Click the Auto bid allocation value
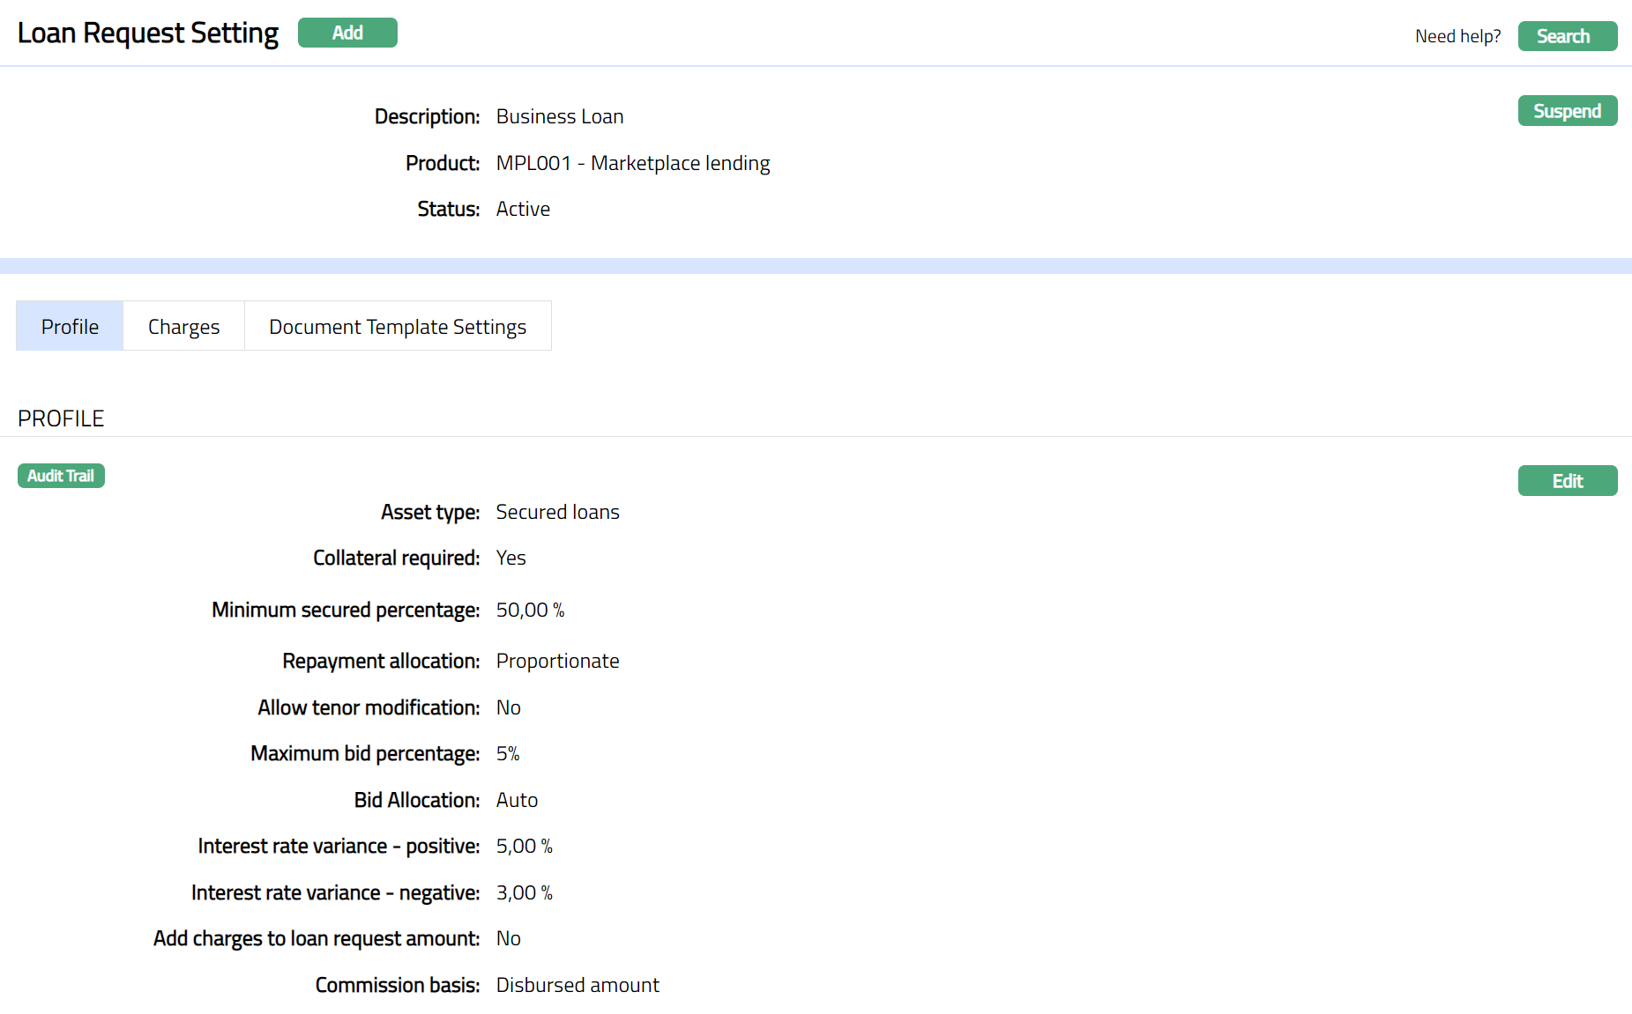 [x=517, y=800]
